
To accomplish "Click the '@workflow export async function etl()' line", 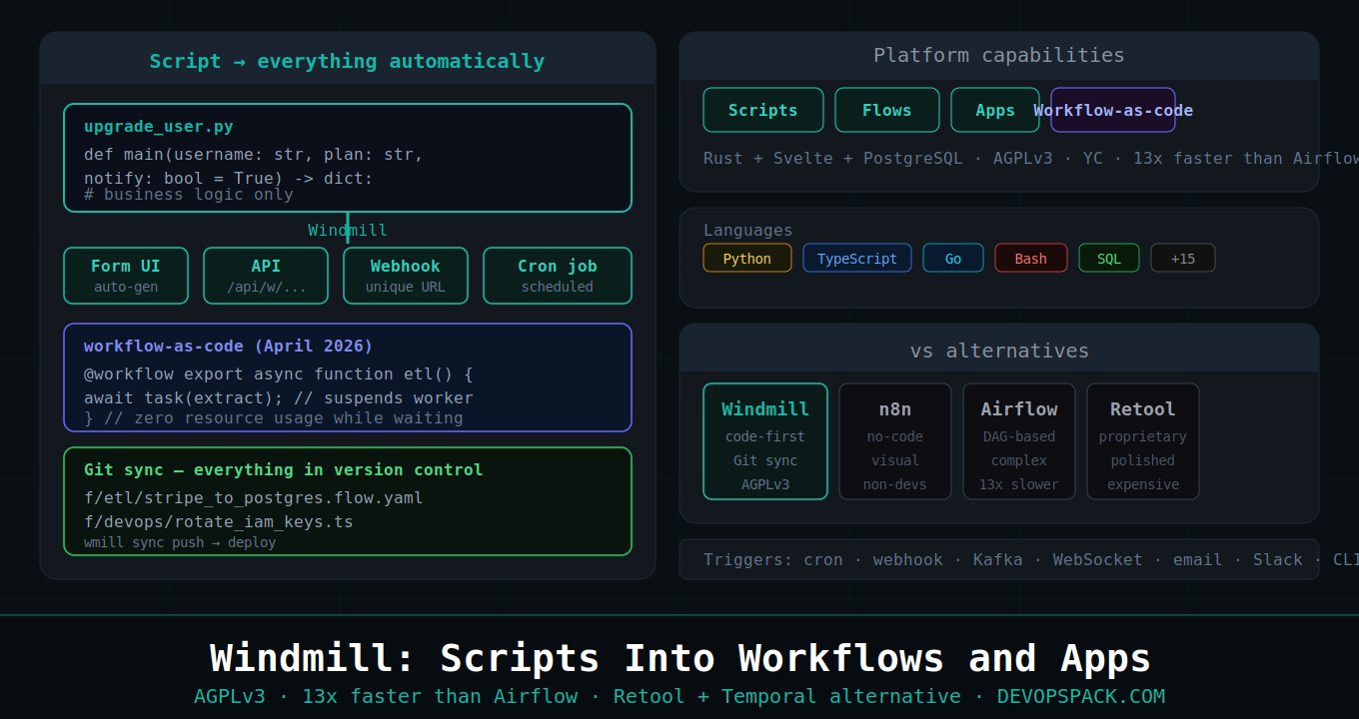I will point(279,374).
